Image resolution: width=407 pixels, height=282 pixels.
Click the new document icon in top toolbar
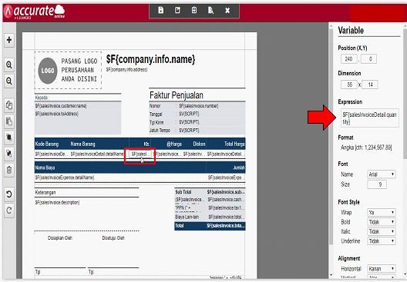click(x=161, y=10)
